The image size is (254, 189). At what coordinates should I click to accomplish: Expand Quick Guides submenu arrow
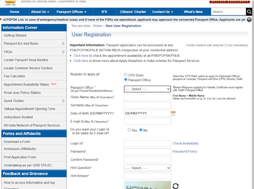coord(63,101)
